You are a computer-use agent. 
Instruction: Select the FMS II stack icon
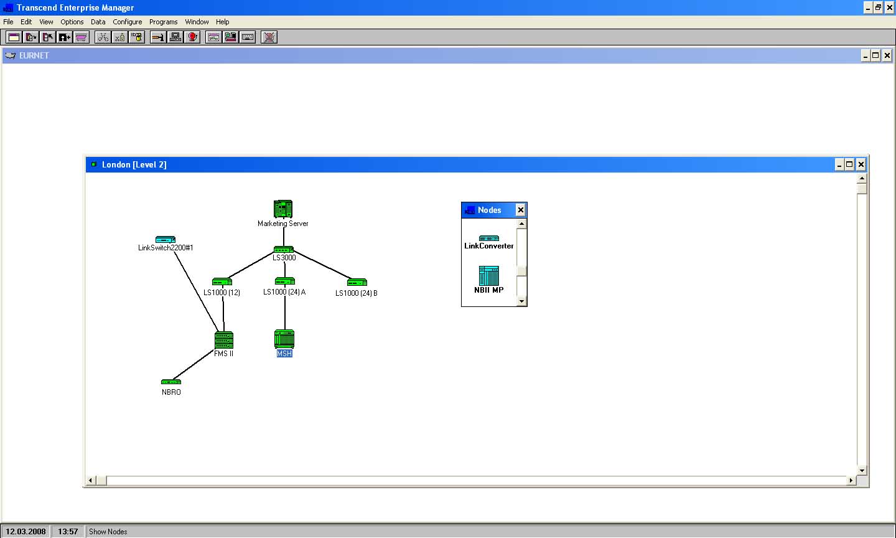(x=224, y=340)
